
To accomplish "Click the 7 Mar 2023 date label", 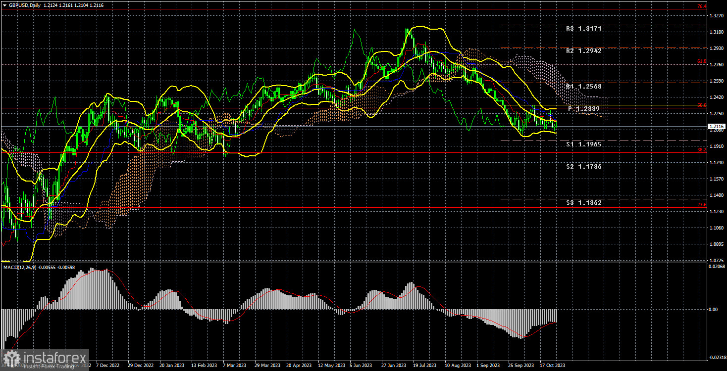I will click(x=235, y=366).
